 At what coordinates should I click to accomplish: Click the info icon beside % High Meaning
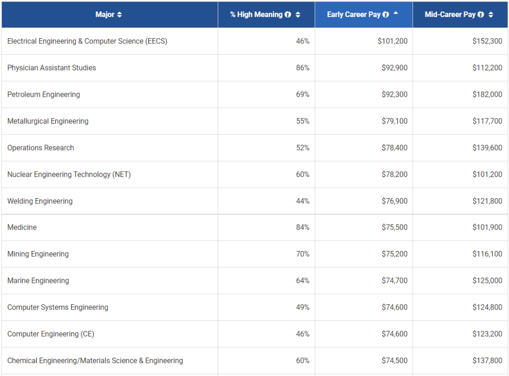[x=287, y=15]
